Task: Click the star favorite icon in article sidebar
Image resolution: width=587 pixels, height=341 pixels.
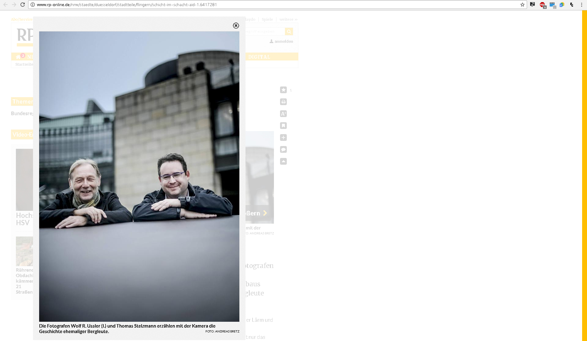Action: tap(283, 90)
